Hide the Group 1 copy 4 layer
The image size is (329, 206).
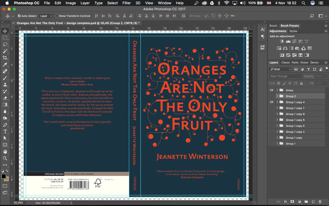click(272, 102)
